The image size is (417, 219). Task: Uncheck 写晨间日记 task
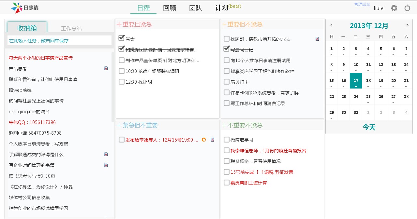click(227, 49)
